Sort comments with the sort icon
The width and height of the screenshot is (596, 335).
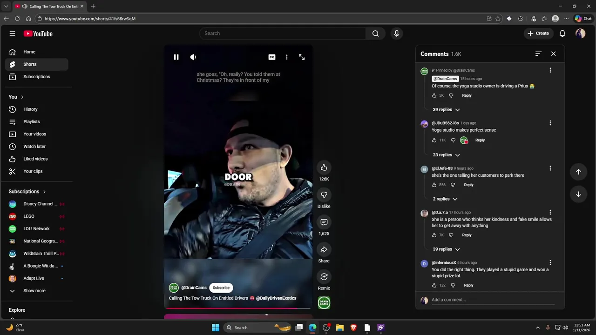[538, 54]
